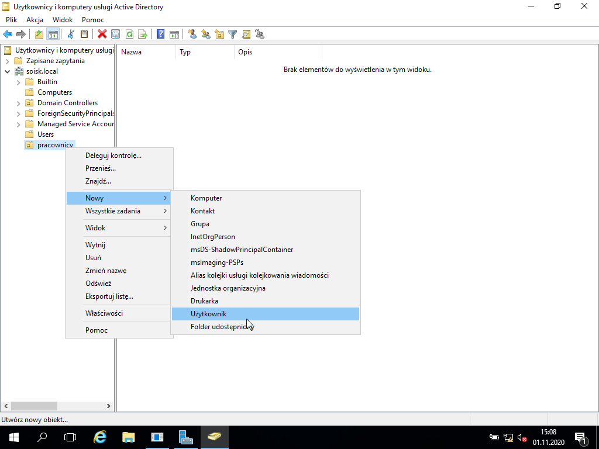Image resolution: width=599 pixels, height=449 pixels.
Task: Open filter options with funnel icon
Action: pyautogui.click(x=233, y=34)
